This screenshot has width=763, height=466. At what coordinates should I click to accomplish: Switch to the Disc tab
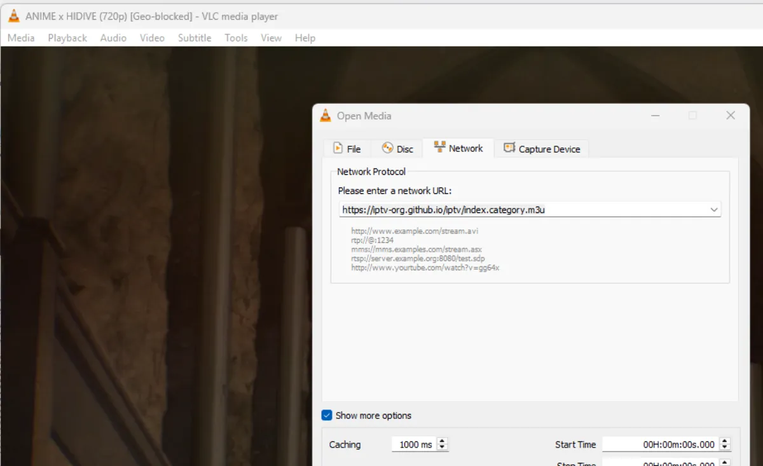[x=397, y=149]
